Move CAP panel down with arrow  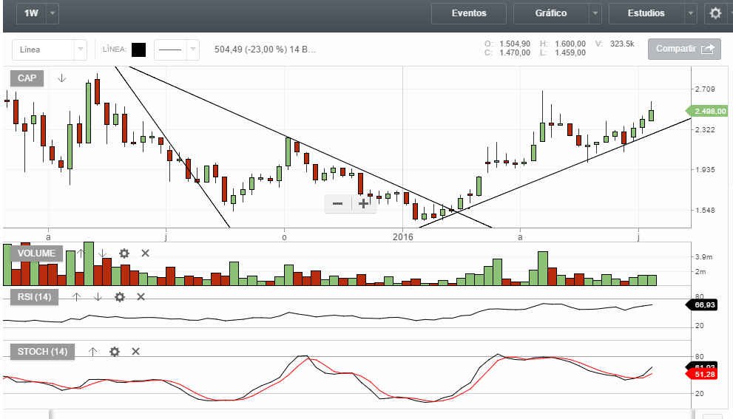61,78
